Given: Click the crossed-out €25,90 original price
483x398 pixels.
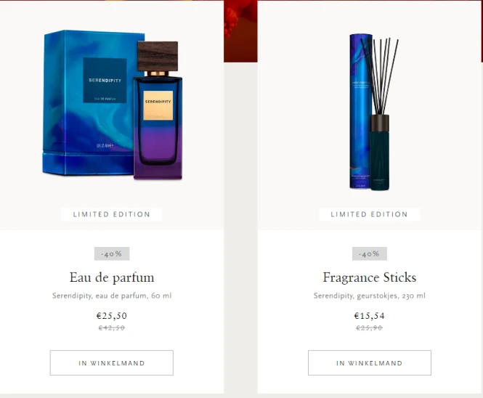Looking at the screenshot, I should point(370,328).
